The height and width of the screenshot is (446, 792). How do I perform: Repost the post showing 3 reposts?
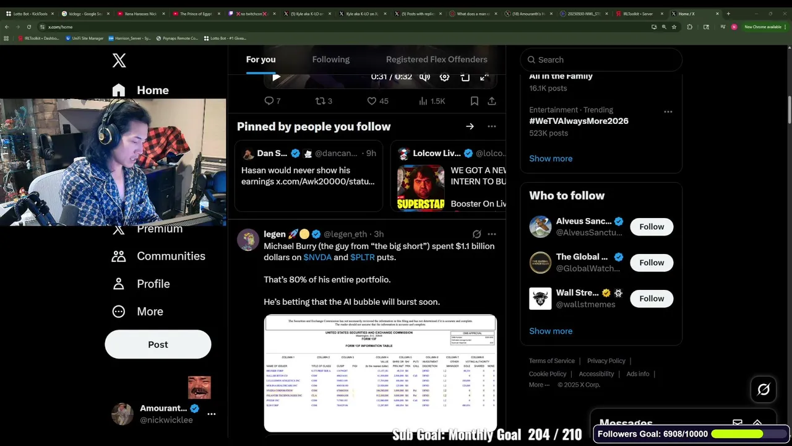324,101
